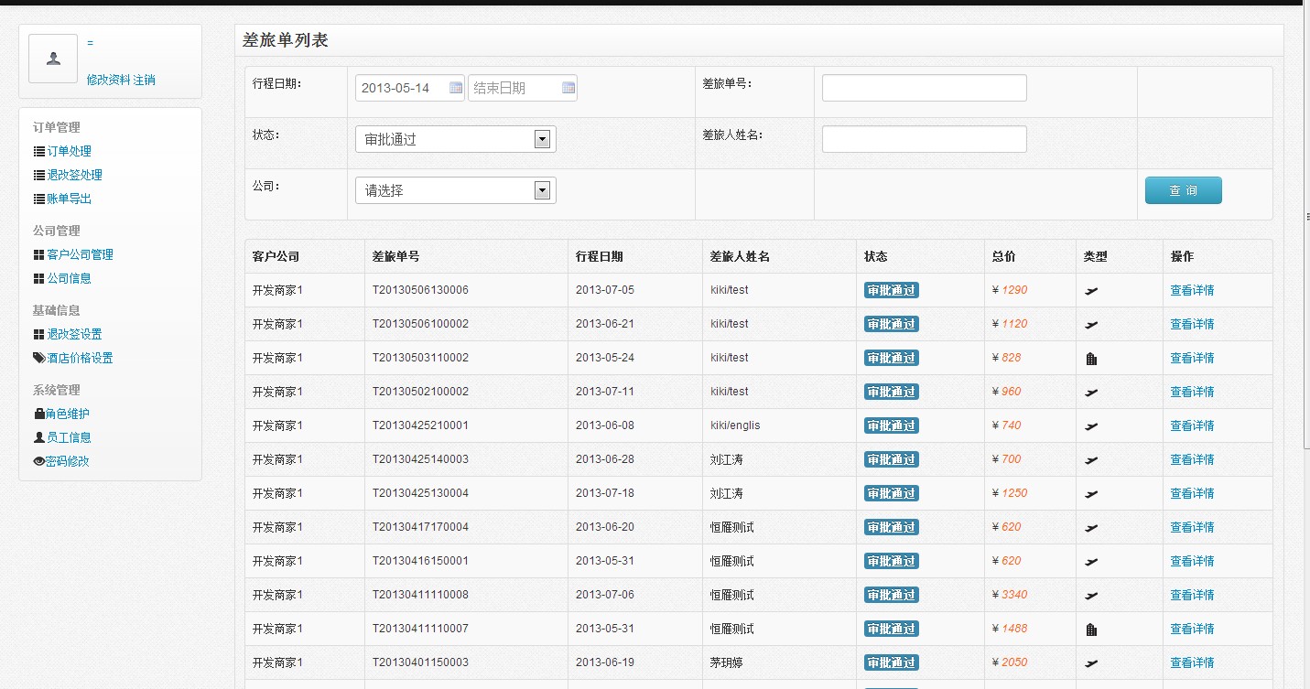1310x689 pixels.
Task: Click hotel building icon for T20130411110007
Action: tap(1090, 630)
